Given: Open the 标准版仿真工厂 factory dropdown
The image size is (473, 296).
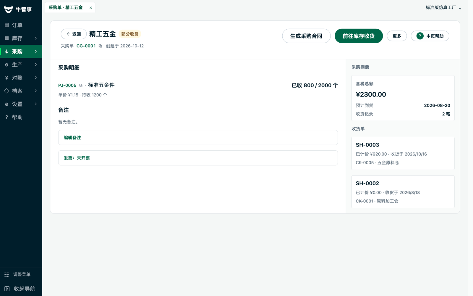Looking at the screenshot, I should [x=443, y=8].
